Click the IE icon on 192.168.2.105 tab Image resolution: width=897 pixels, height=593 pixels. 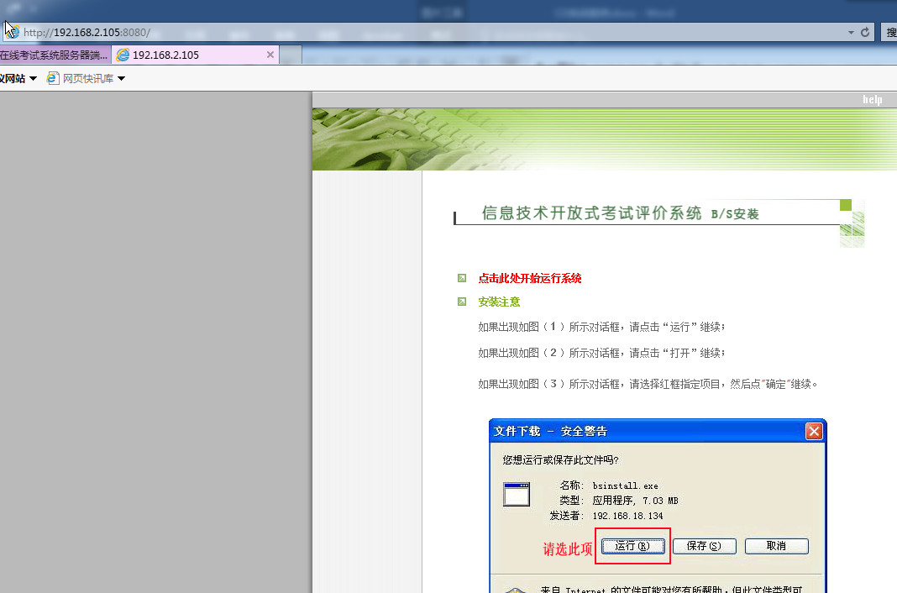[123, 55]
